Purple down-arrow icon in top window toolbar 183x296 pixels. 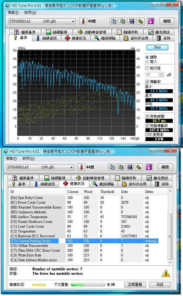[151, 21]
